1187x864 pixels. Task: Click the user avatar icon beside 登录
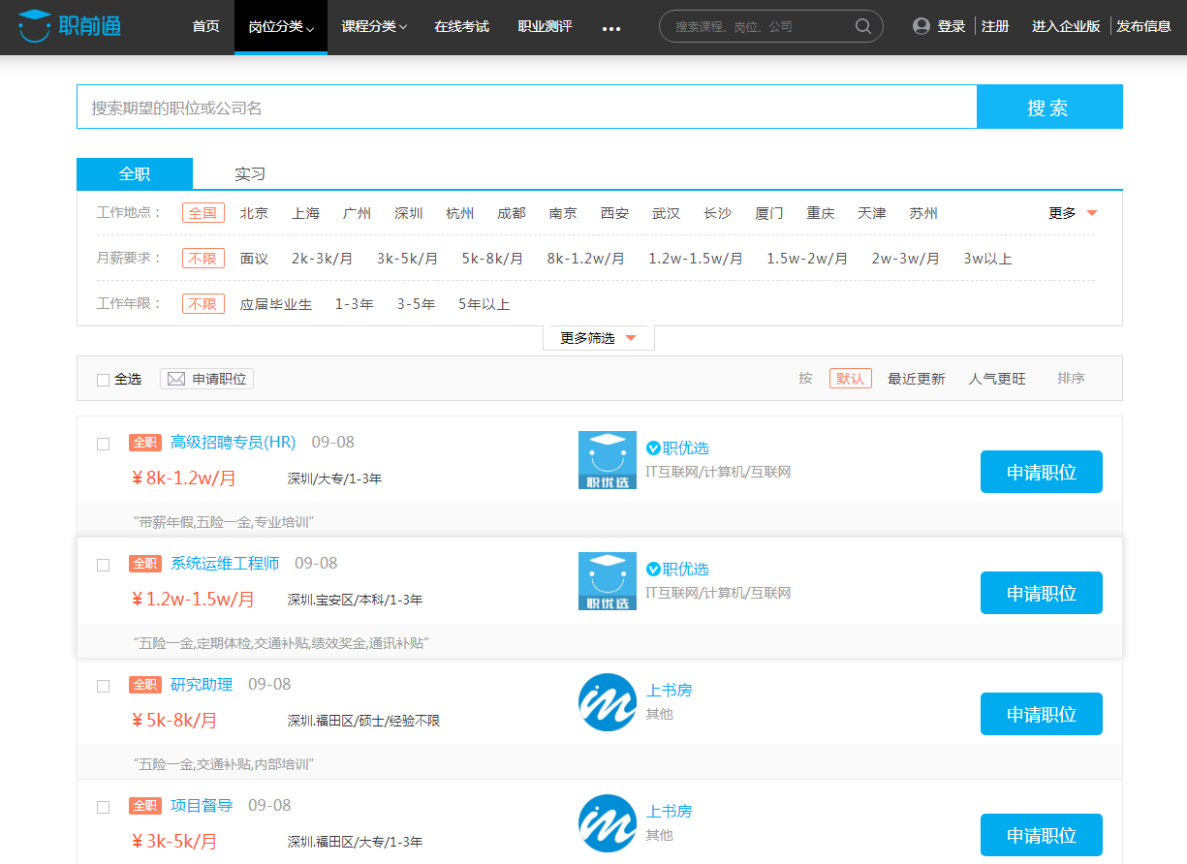pyautogui.click(x=921, y=26)
